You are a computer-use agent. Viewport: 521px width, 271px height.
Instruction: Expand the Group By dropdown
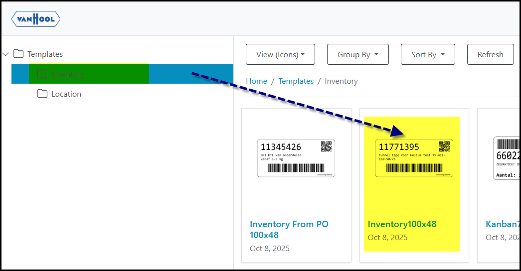point(357,54)
